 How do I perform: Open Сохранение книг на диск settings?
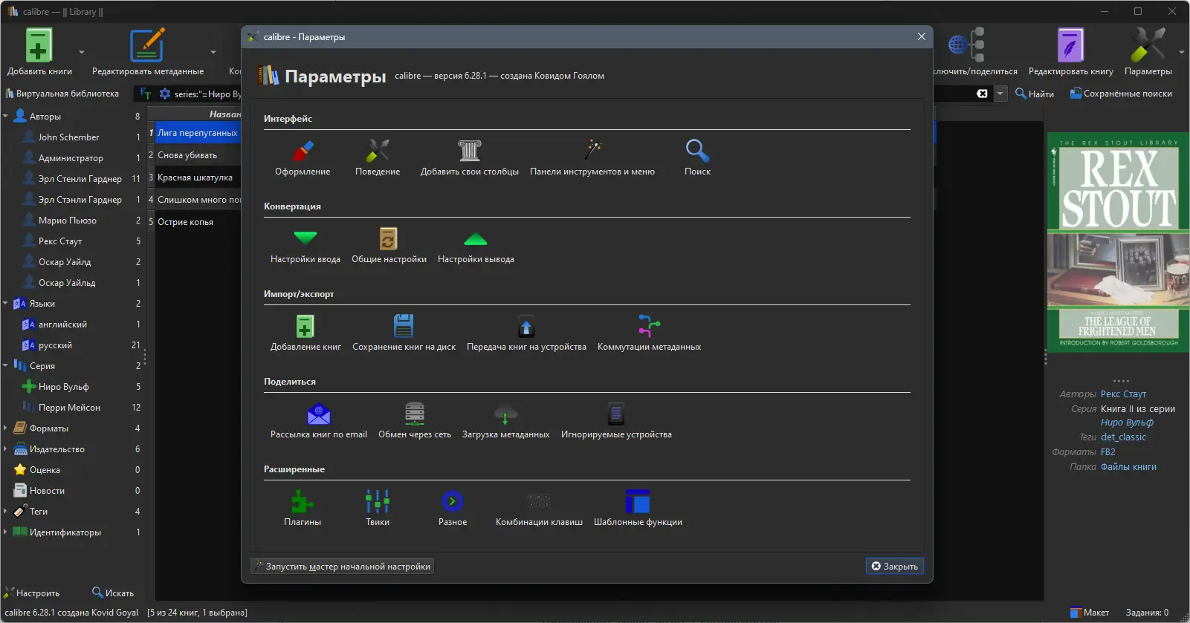coord(404,333)
